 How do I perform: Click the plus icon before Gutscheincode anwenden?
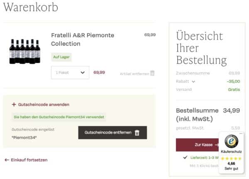(14, 105)
